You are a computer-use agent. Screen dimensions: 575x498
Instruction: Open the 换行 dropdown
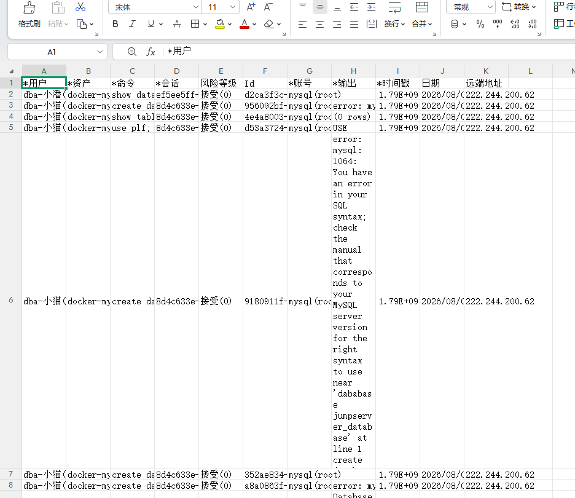point(394,24)
